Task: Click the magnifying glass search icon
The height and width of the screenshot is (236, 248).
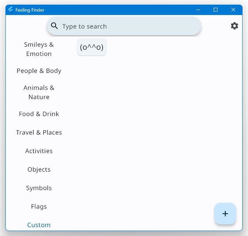Action: [x=54, y=26]
